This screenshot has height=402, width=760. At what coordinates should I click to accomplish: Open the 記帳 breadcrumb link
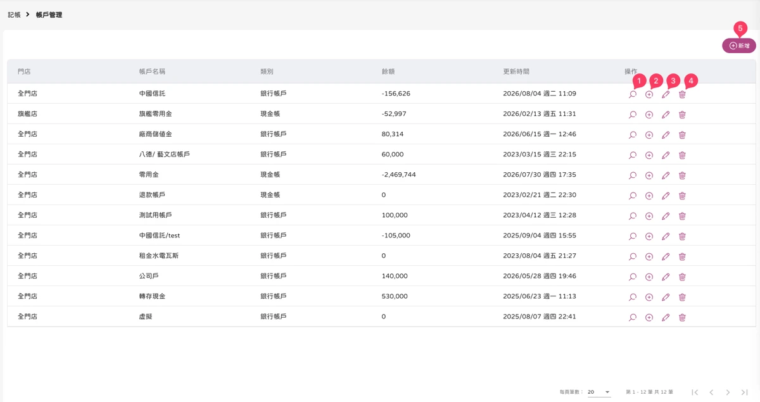click(14, 15)
